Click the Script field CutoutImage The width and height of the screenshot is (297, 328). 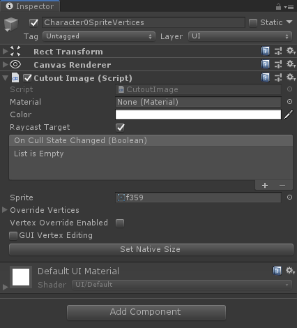coord(198,89)
